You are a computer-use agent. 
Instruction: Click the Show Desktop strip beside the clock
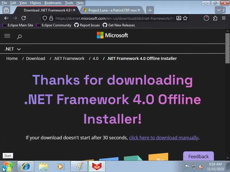[x=228, y=167]
